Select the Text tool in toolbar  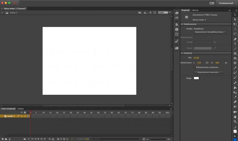pos(235,44)
